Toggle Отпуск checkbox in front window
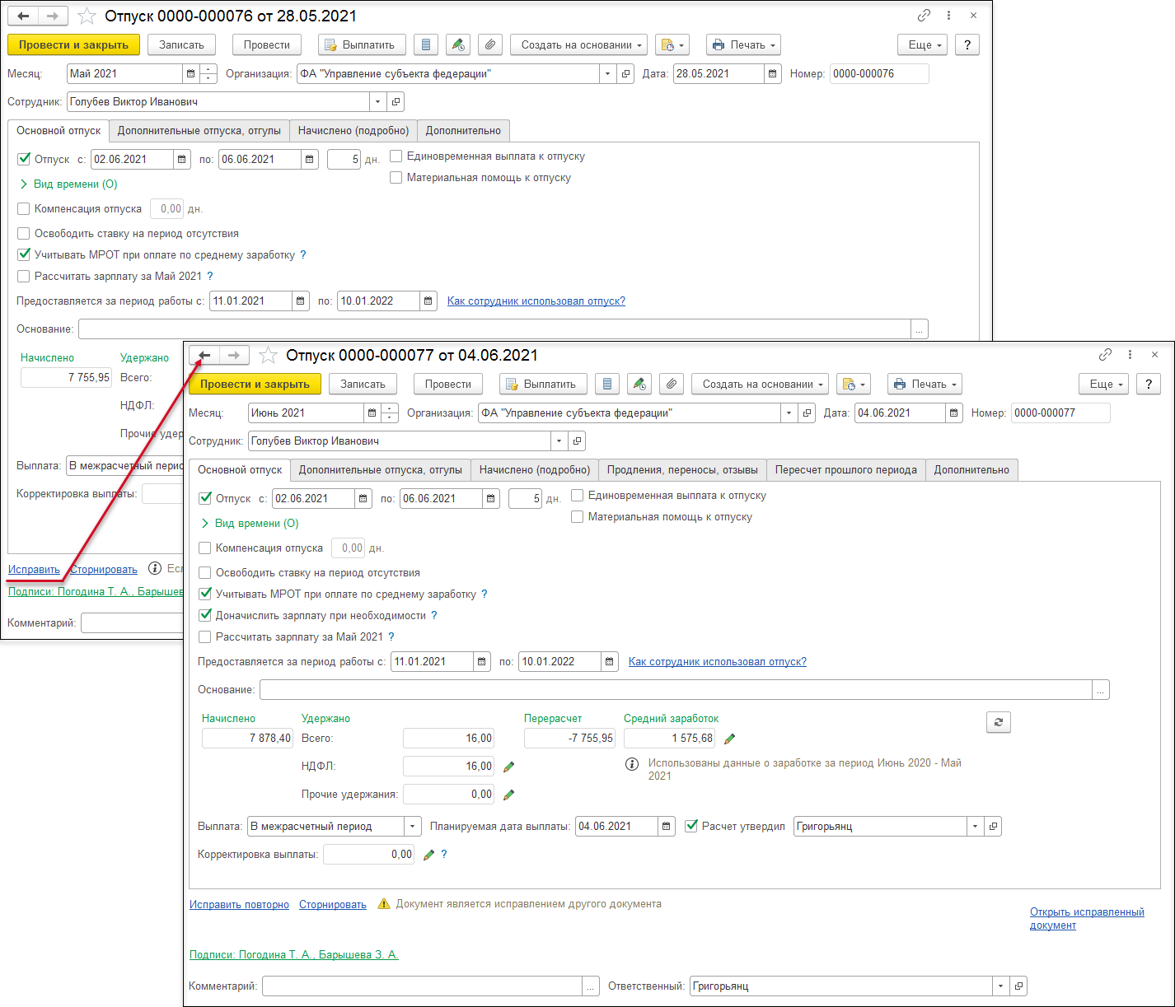Screen dimensions: 1175x1007 pyautogui.click(x=205, y=498)
